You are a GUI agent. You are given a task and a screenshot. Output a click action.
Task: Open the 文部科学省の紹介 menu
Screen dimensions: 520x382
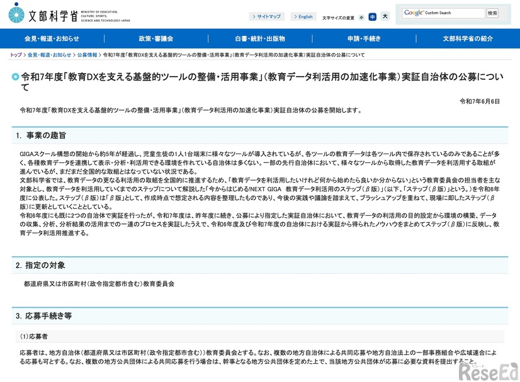(x=468, y=38)
